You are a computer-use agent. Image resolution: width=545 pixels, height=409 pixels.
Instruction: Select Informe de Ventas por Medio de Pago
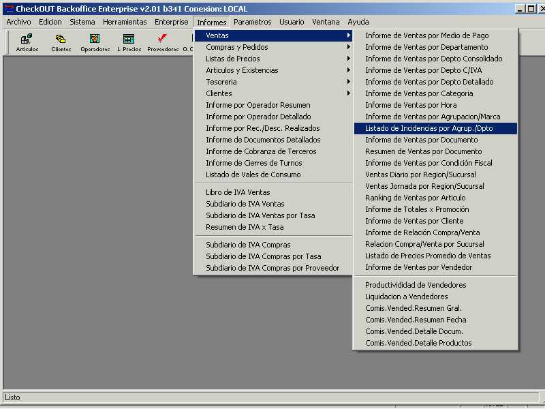(435, 35)
